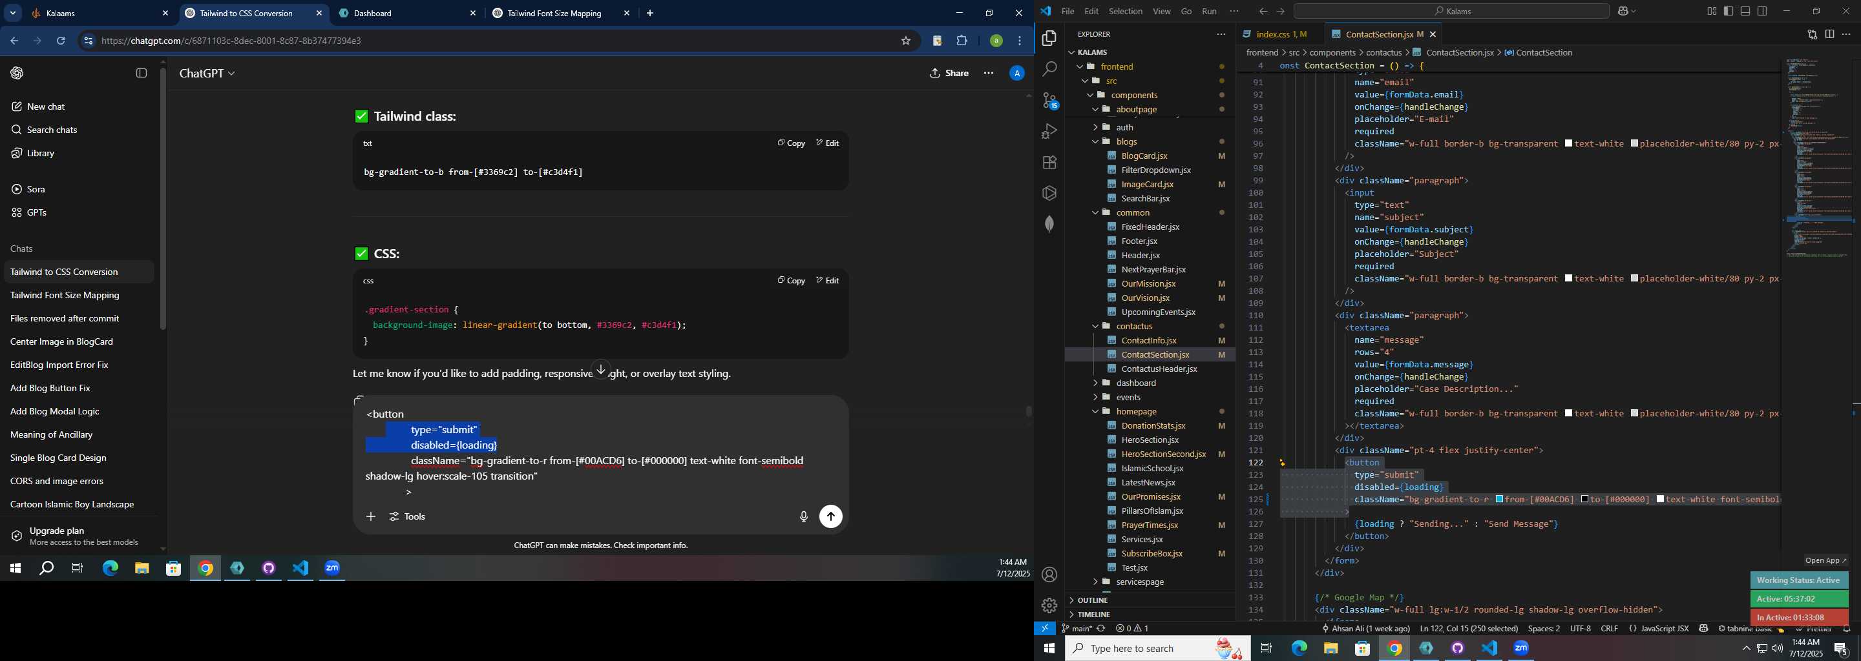The height and width of the screenshot is (661, 1861).
Task: Open Customize Layout in VS Code title bar
Action: [x=1712, y=11]
